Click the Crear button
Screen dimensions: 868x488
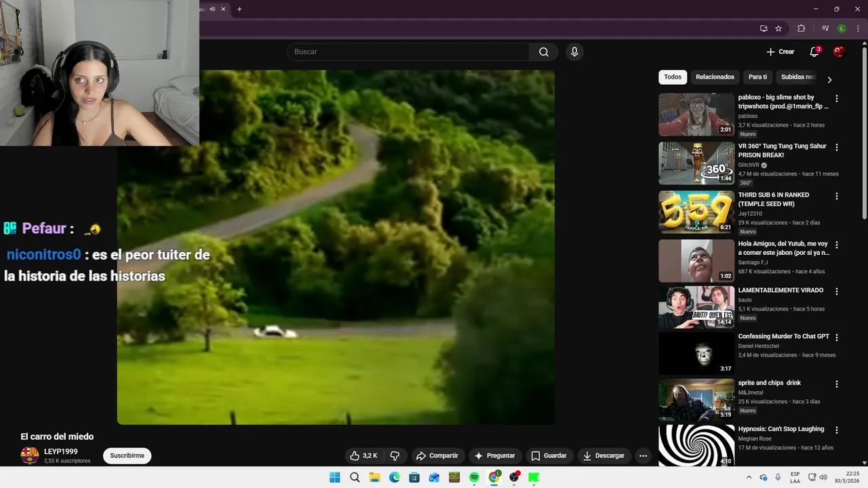pyautogui.click(x=781, y=52)
